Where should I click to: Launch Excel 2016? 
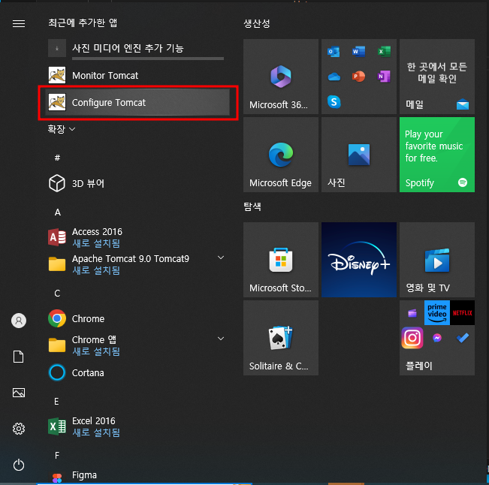[137, 426]
